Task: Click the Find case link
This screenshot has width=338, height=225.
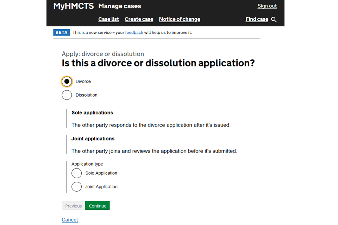Action: (257, 19)
